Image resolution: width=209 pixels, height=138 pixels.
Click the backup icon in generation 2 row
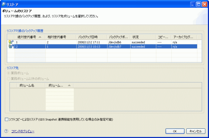click(x=11, y=47)
